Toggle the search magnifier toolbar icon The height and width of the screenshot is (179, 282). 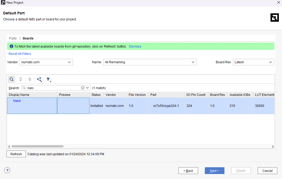point(12,79)
